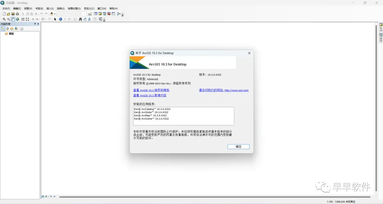Switch to List By Source view
Viewport: 383px width, 204px height.
[x=7, y=29]
